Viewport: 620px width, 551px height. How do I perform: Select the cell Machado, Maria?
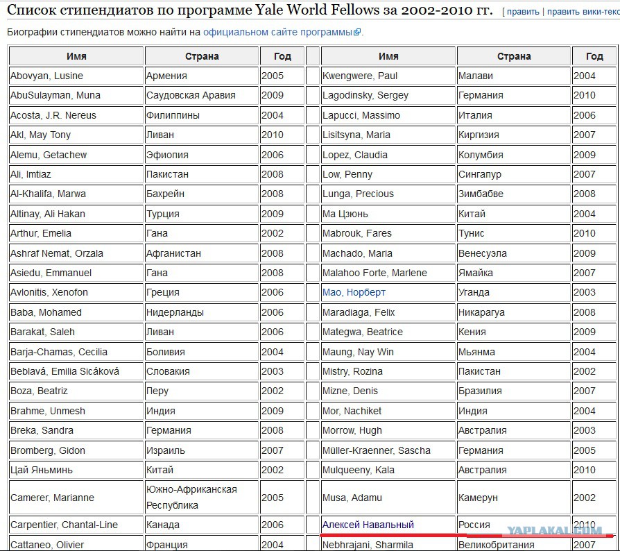click(388, 253)
